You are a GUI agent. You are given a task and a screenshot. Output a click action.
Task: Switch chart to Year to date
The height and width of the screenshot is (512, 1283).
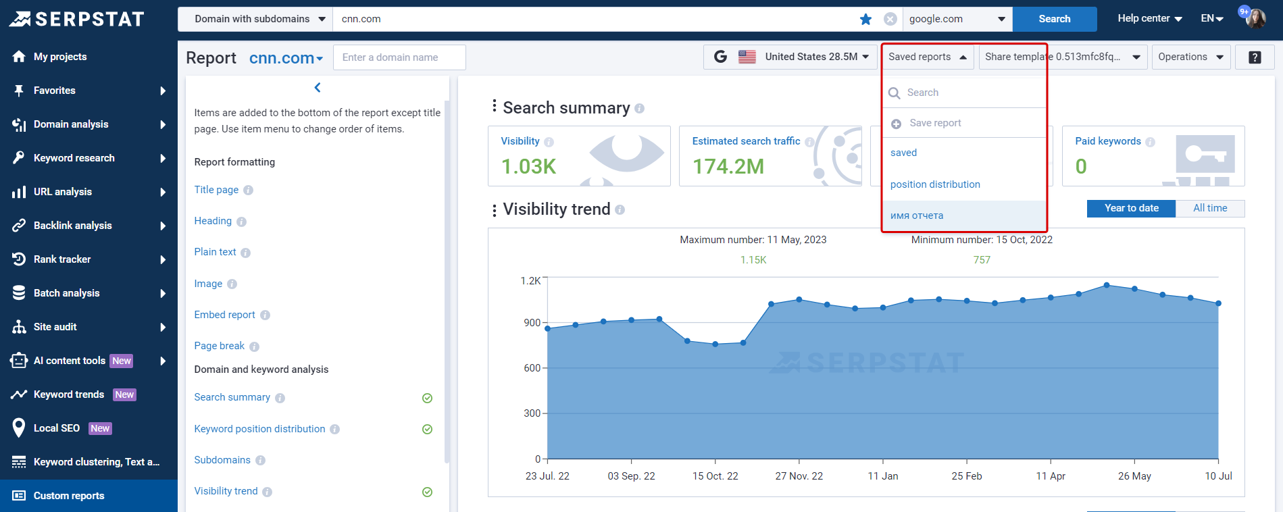[1131, 208]
